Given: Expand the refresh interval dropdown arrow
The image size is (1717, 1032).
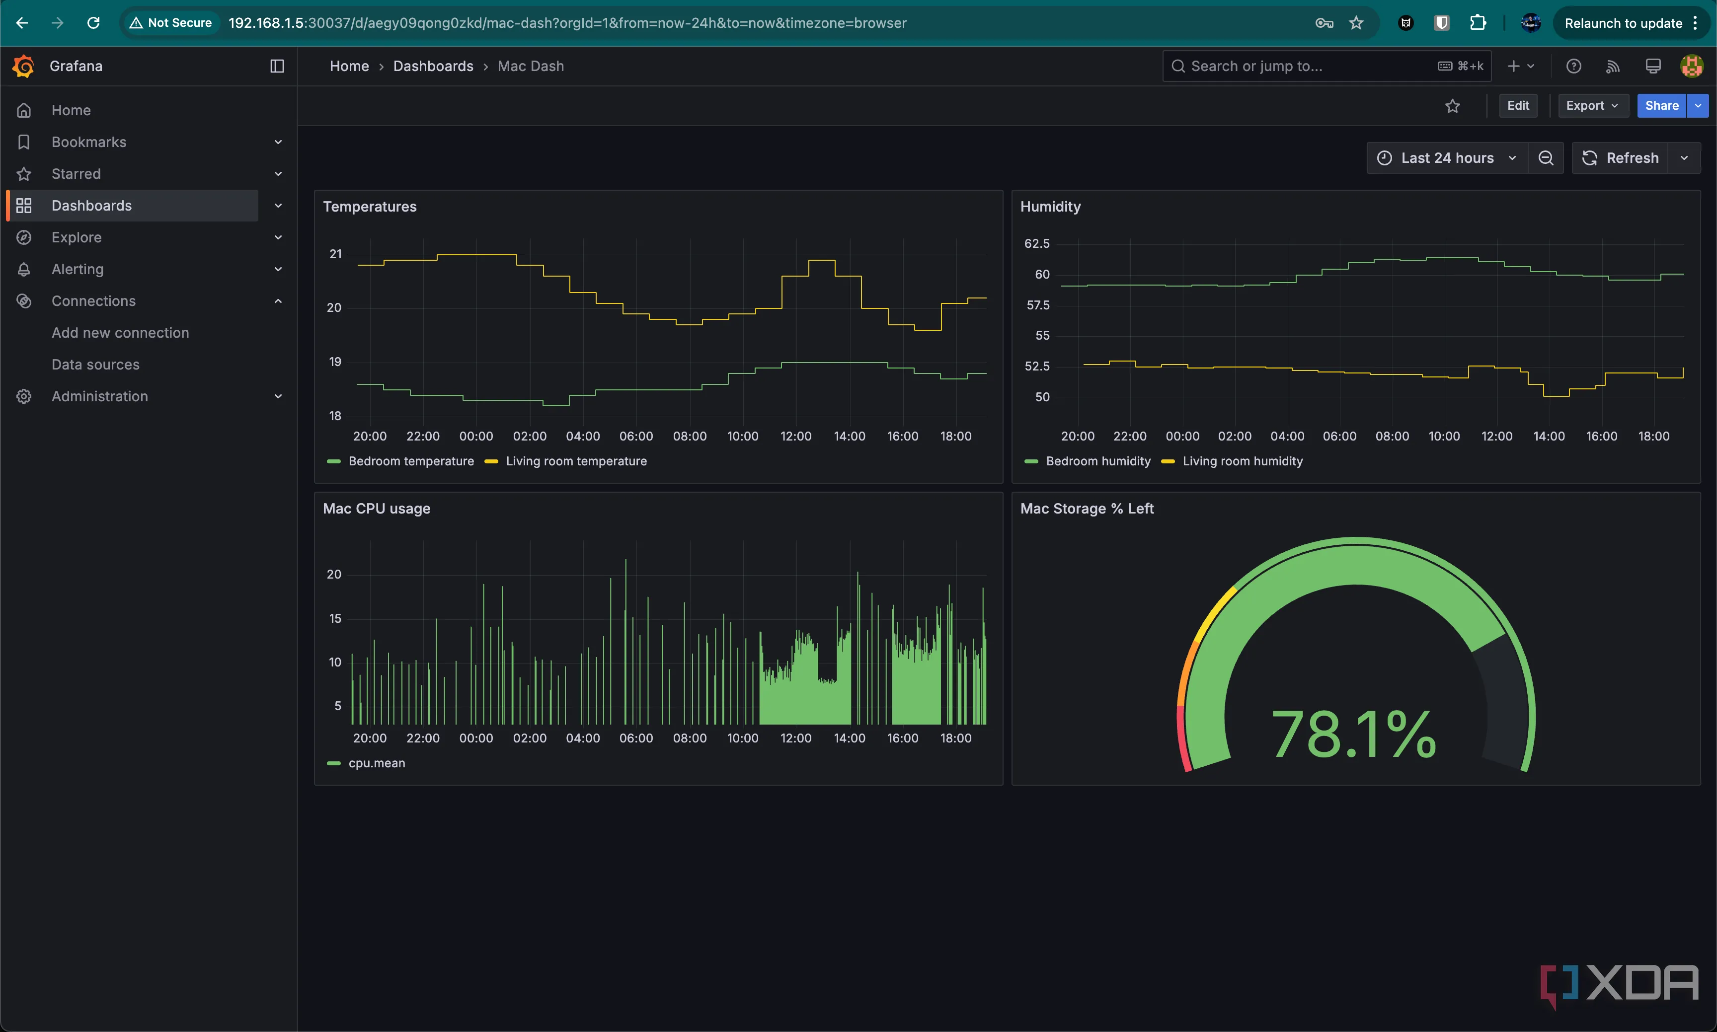Looking at the screenshot, I should point(1684,158).
